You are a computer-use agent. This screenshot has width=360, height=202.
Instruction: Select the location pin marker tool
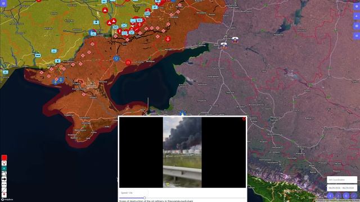(x=4, y=163)
